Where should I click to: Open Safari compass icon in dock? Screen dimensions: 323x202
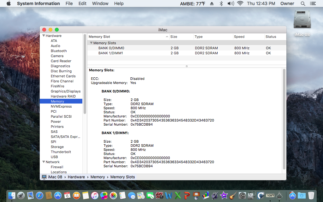[x=39, y=195]
